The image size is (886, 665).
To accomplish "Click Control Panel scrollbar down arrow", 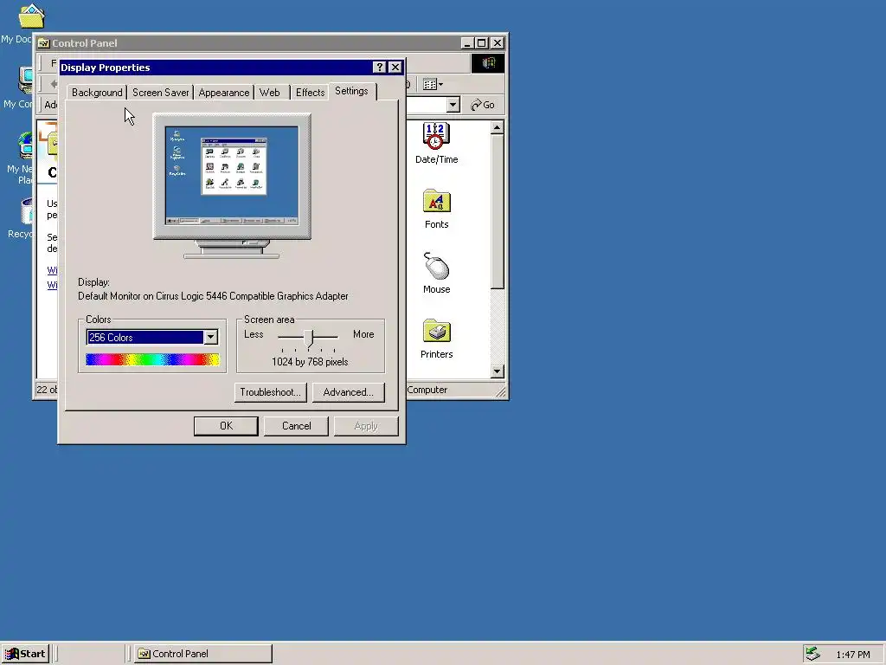I will point(498,371).
